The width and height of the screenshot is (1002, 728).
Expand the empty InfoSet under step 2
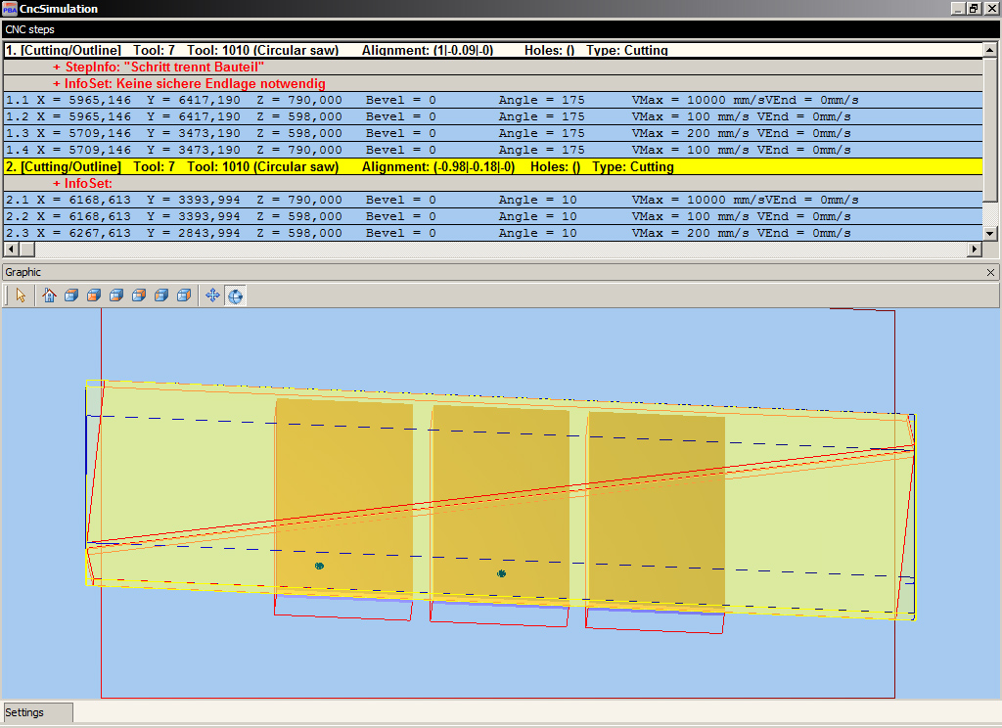(x=57, y=184)
